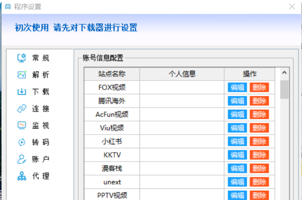Screen dimensions: 302x200
Task: Click the Connection (连接) link icon
Action: (22, 109)
